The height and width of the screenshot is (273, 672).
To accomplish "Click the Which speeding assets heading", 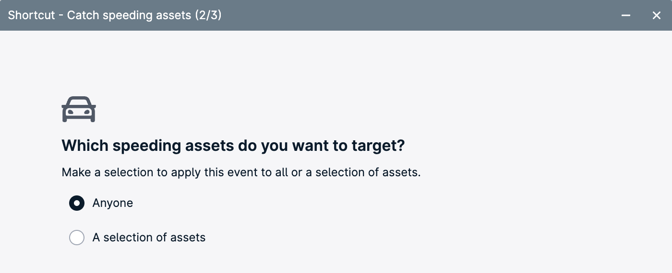I will pos(233,146).
